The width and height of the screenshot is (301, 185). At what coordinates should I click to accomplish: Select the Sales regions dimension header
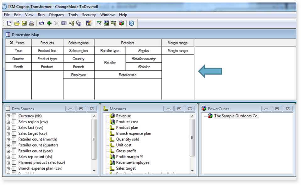[79, 43]
